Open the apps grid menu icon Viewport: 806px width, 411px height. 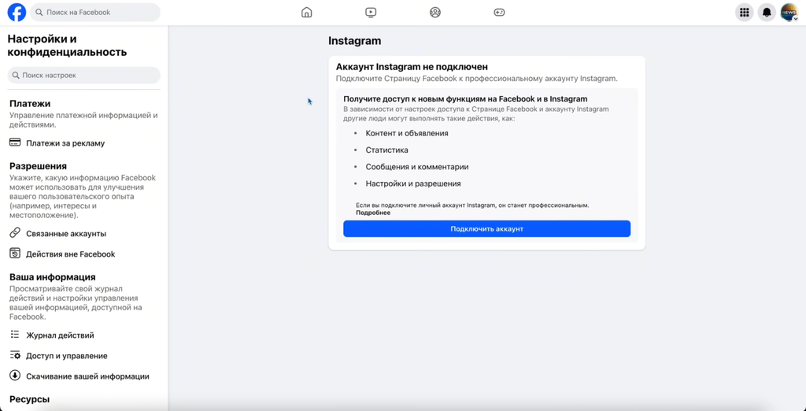[744, 13]
